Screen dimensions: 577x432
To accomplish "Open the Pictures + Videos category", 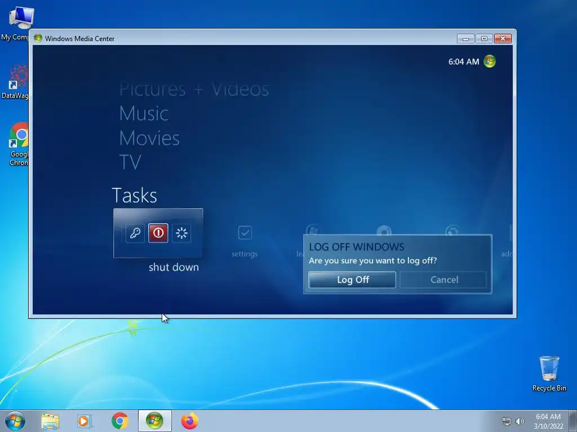I will 194,89.
